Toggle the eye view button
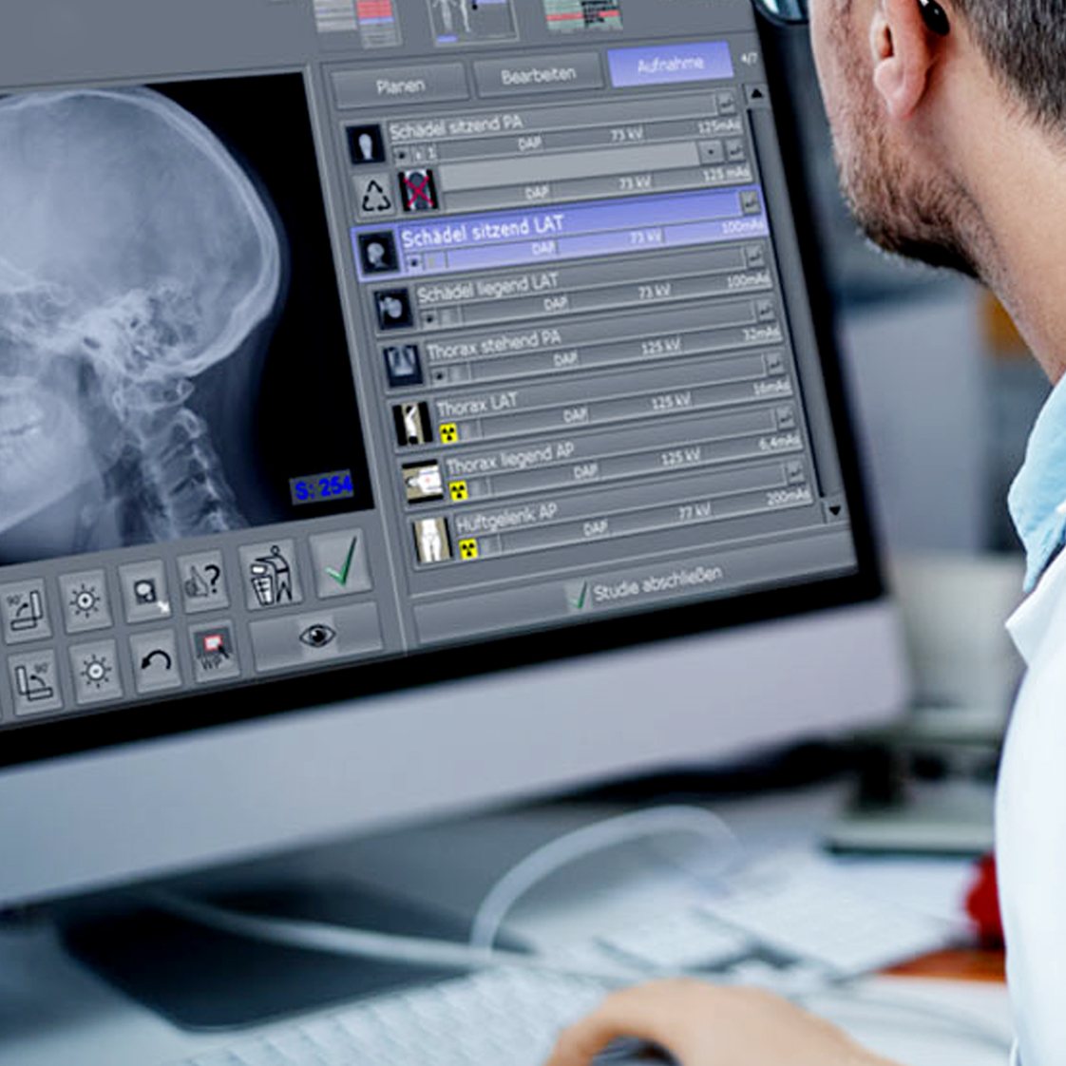The width and height of the screenshot is (1066, 1066). pos(316,636)
